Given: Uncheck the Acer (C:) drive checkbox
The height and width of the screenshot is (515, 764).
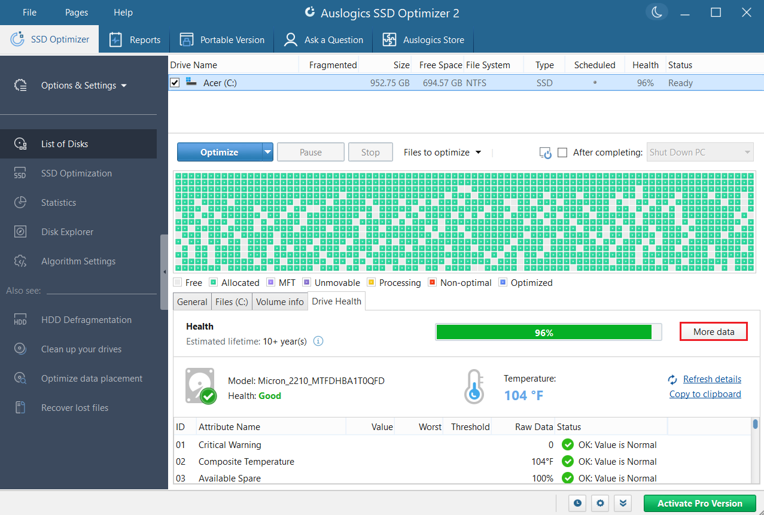Looking at the screenshot, I should point(175,83).
